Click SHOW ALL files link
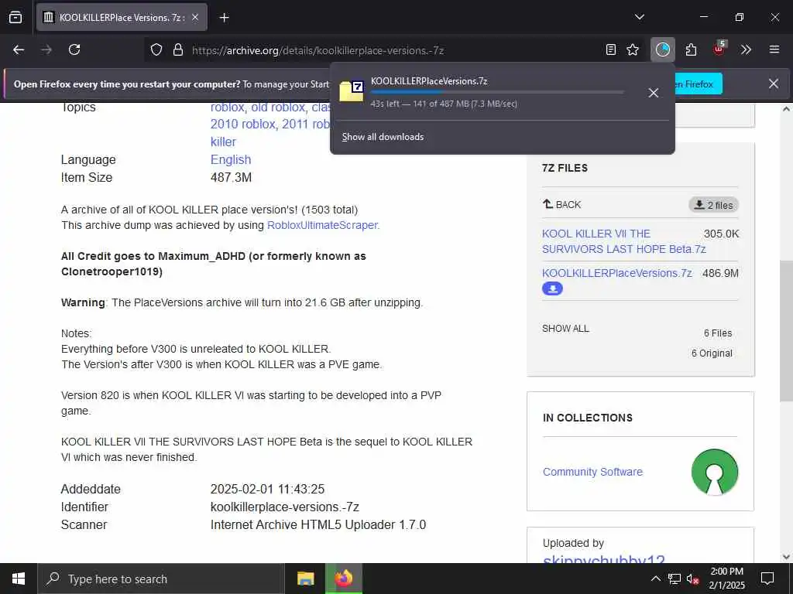Viewport: 793px width, 594px height. 565,328
